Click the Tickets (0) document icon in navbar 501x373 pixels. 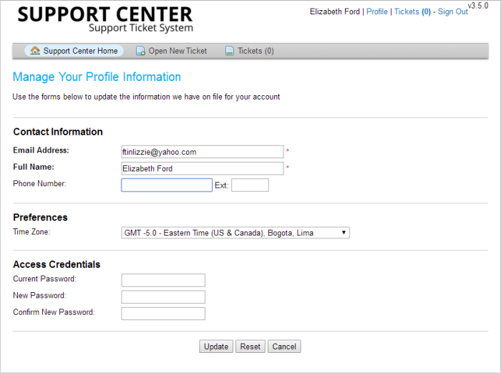tap(230, 51)
